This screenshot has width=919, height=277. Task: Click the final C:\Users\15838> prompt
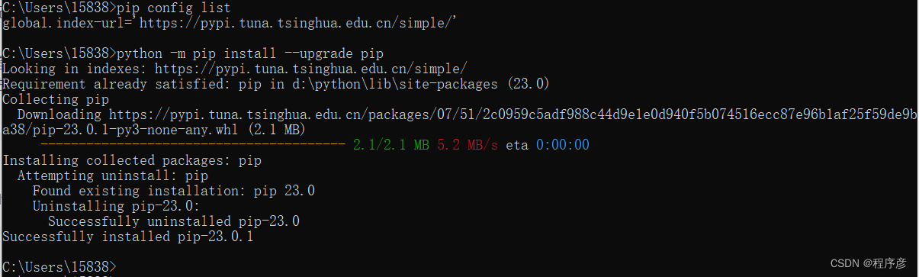coord(59,267)
